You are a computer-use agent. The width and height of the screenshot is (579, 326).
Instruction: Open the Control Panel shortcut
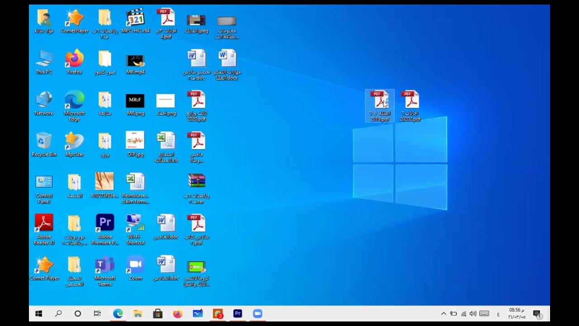pos(44,189)
